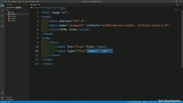Click the split editor icon
Image resolution: width=183 pixels, height=103 pixels.
177,5
